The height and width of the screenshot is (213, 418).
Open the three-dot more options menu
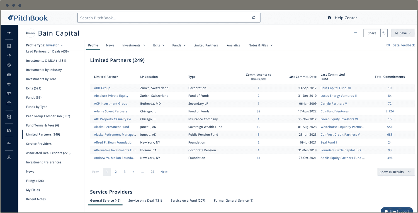356,33
